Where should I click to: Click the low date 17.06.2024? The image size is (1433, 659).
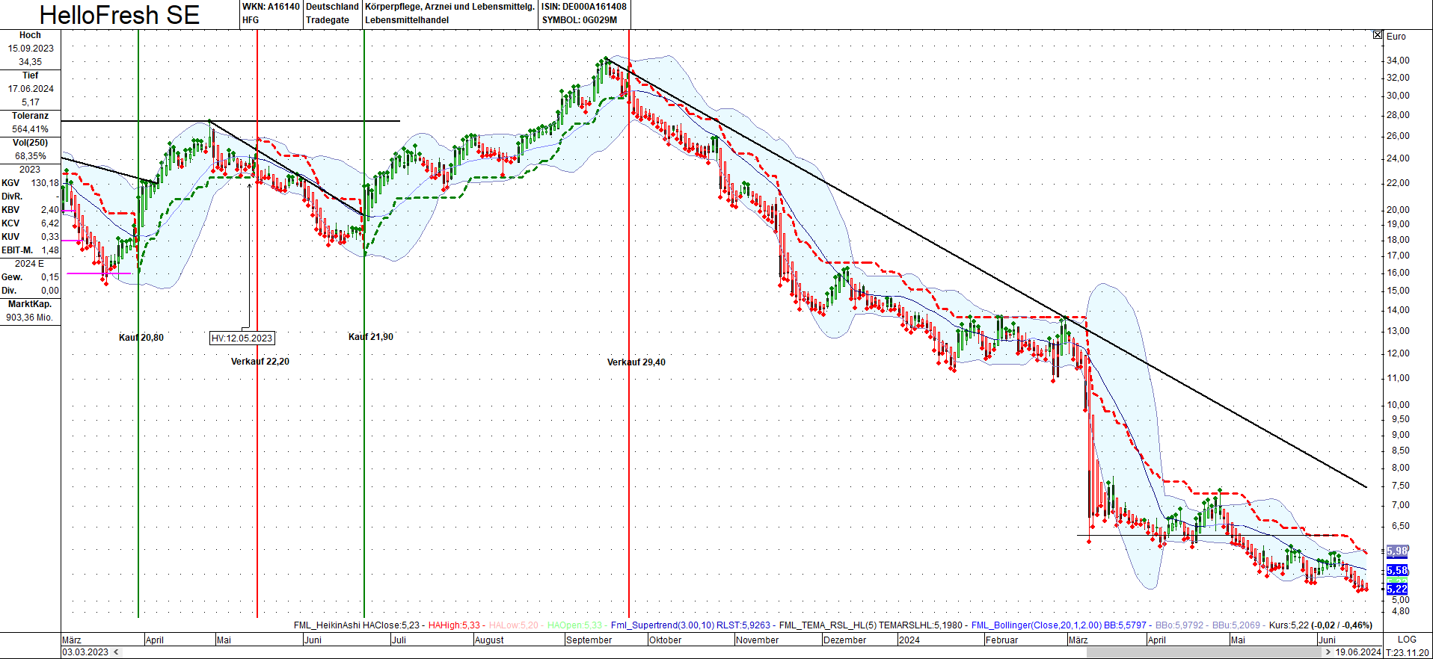31,89
